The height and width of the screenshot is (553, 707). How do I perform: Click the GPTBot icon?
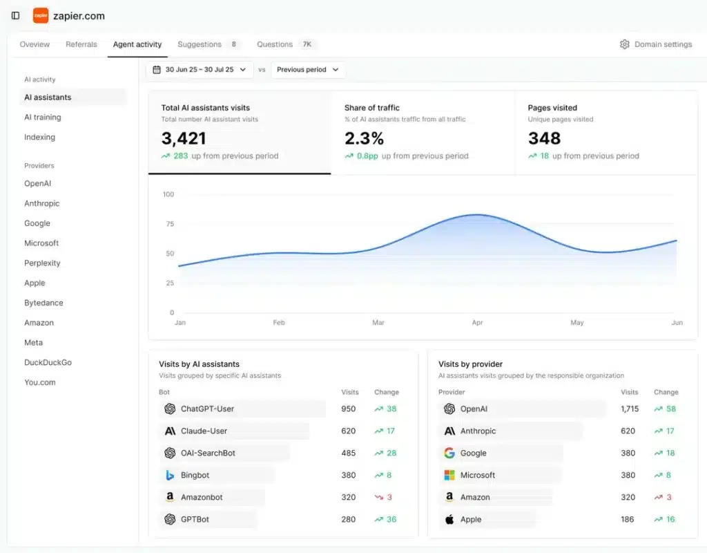(170, 519)
